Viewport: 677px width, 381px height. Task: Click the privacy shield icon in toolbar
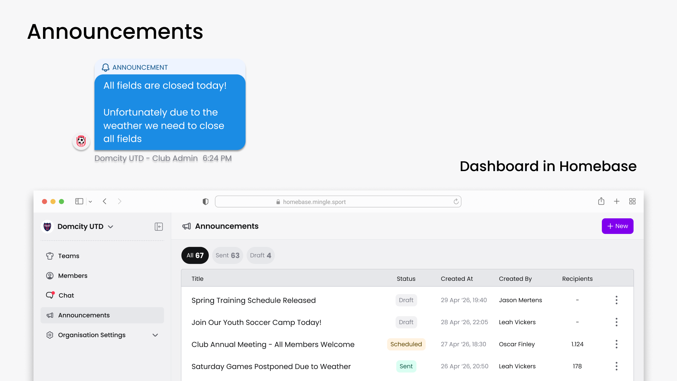pos(206,201)
